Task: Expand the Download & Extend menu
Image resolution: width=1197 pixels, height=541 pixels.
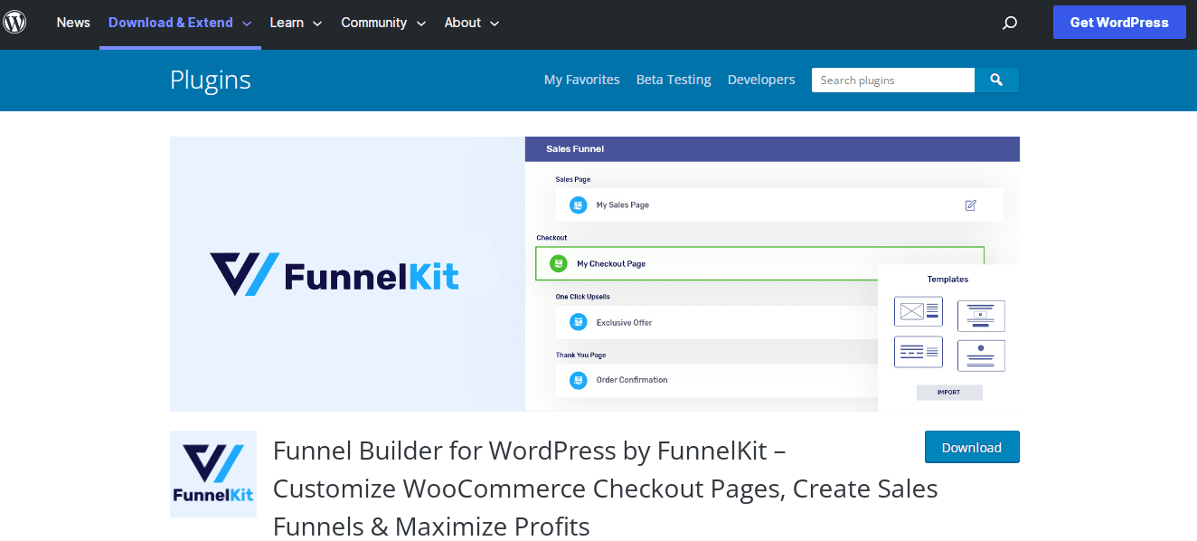Action: pos(180,23)
